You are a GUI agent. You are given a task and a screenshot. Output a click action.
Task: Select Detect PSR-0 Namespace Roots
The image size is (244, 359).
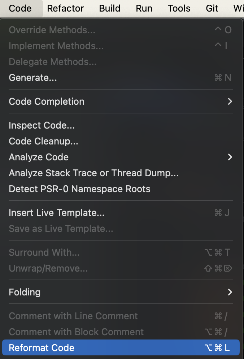coord(79,189)
